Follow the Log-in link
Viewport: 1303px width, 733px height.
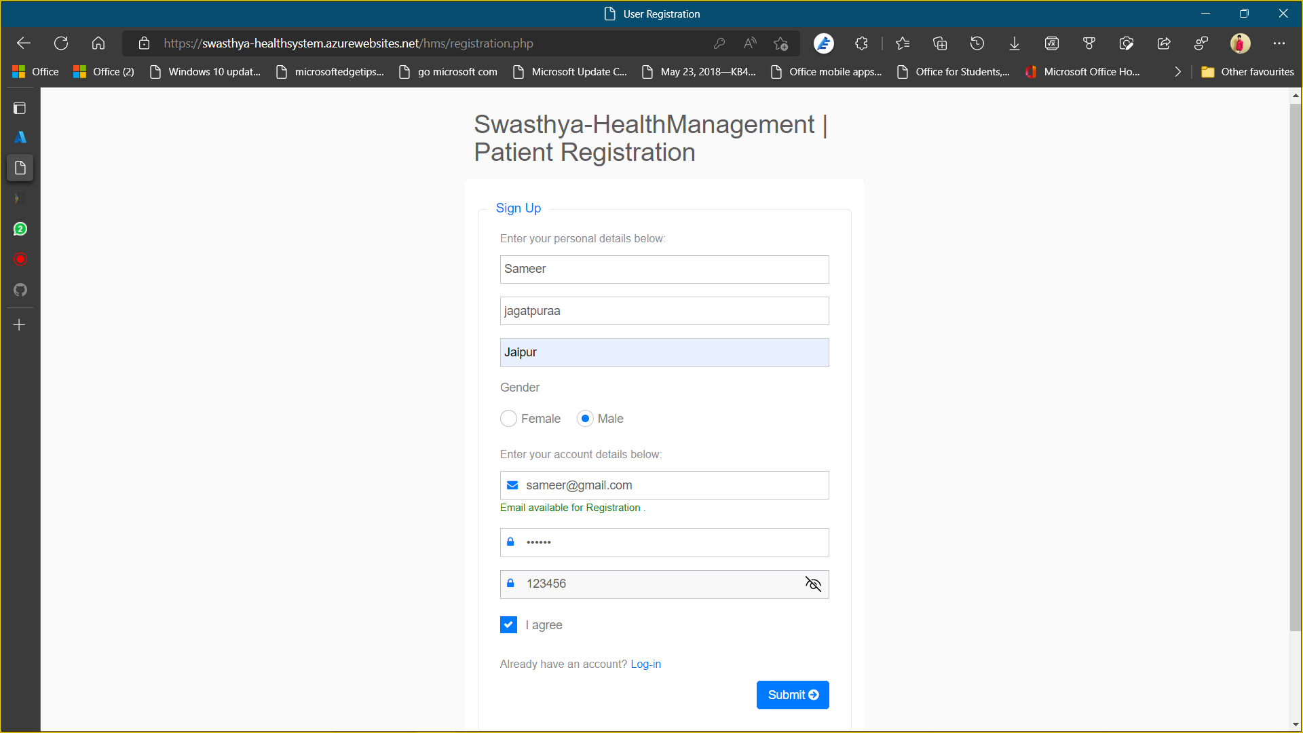(645, 664)
